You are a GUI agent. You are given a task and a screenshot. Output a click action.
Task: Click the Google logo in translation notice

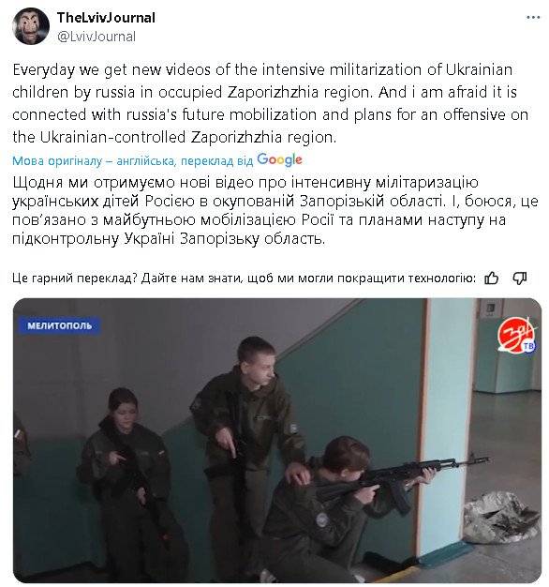coord(279,159)
